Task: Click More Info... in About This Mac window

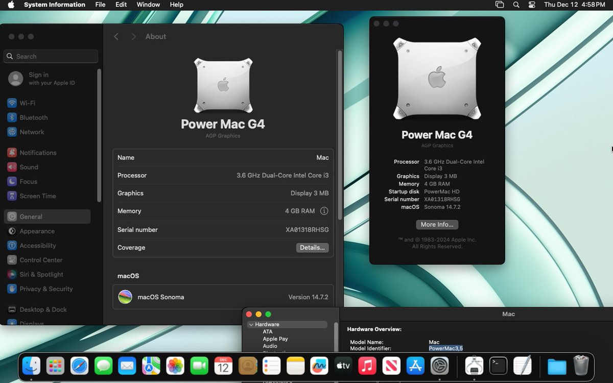Action: click(437, 225)
